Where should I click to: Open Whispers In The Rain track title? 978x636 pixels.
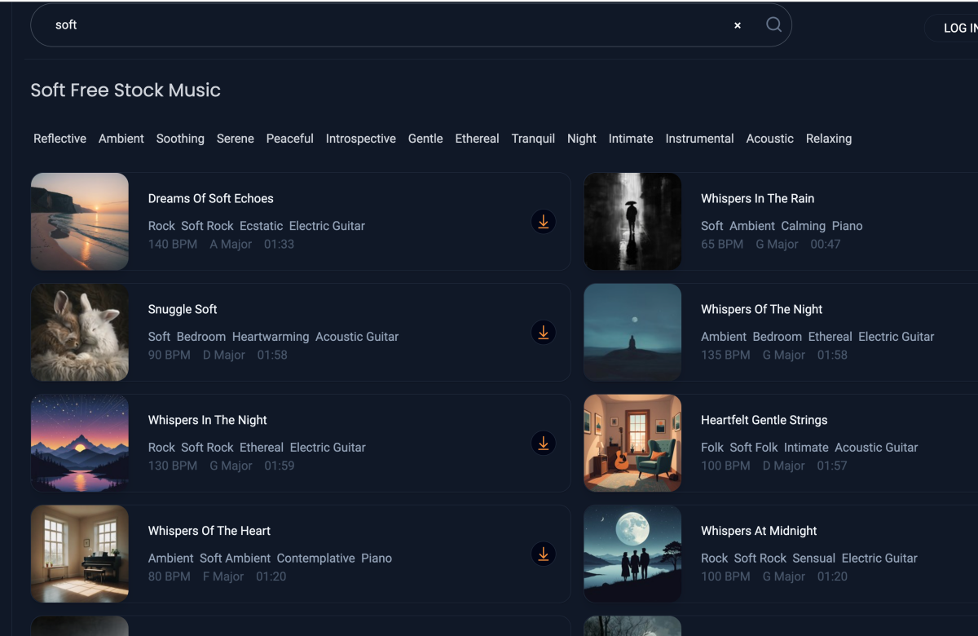pos(758,198)
